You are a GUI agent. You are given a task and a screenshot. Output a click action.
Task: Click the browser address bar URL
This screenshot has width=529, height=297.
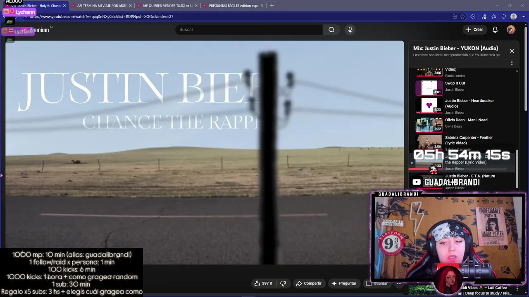[101, 16]
